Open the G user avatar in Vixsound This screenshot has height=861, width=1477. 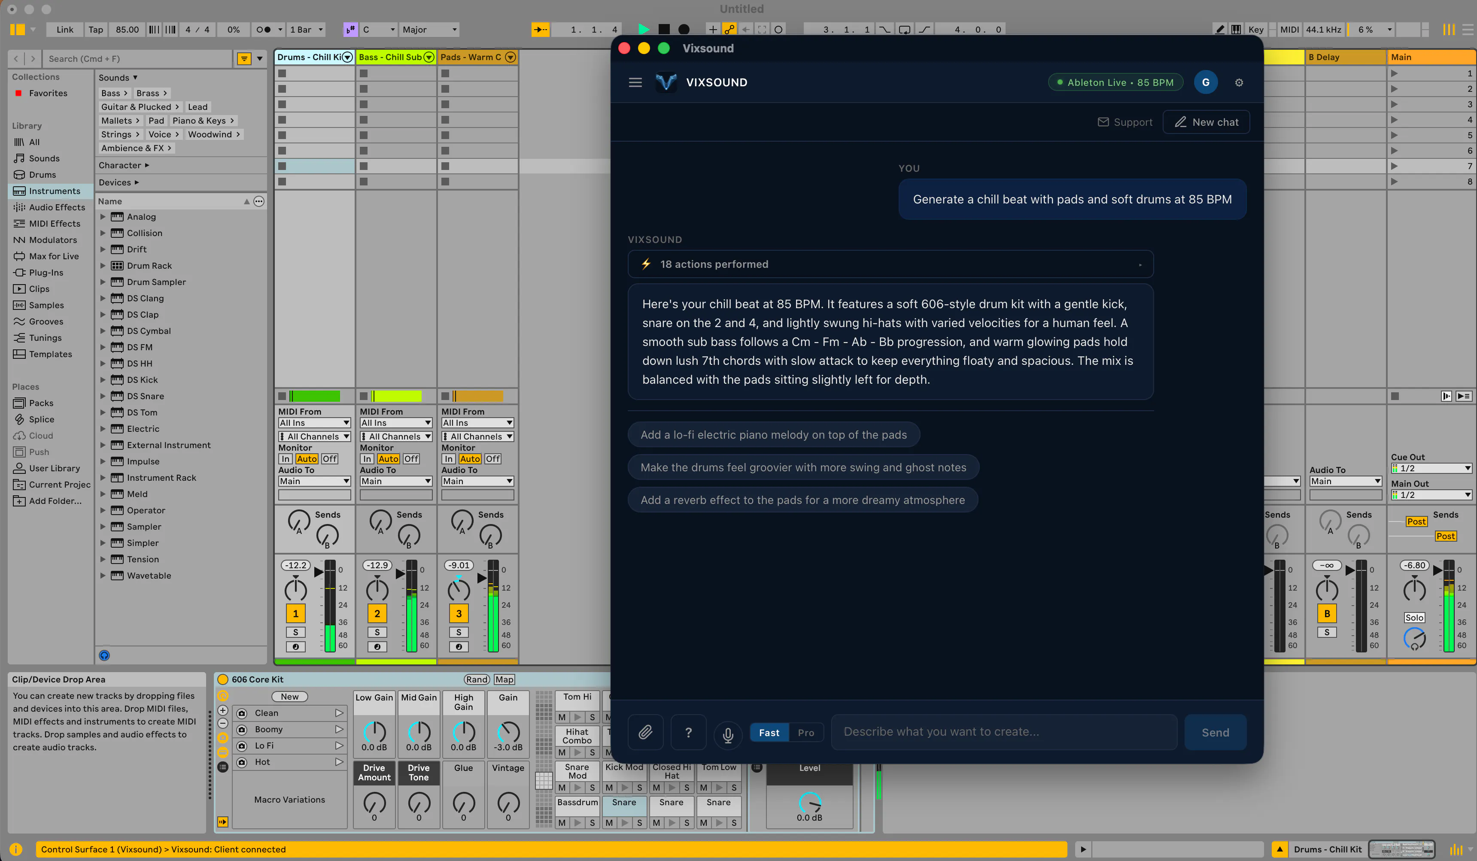pyautogui.click(x=1206, y=82)
